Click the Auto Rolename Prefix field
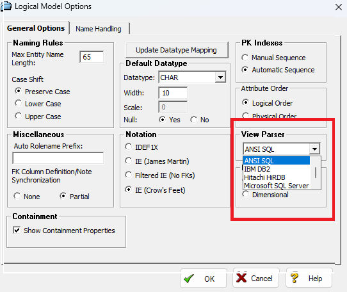Image resolution: width=347 pixels, height=292 pixels. [x=58, y=158]
